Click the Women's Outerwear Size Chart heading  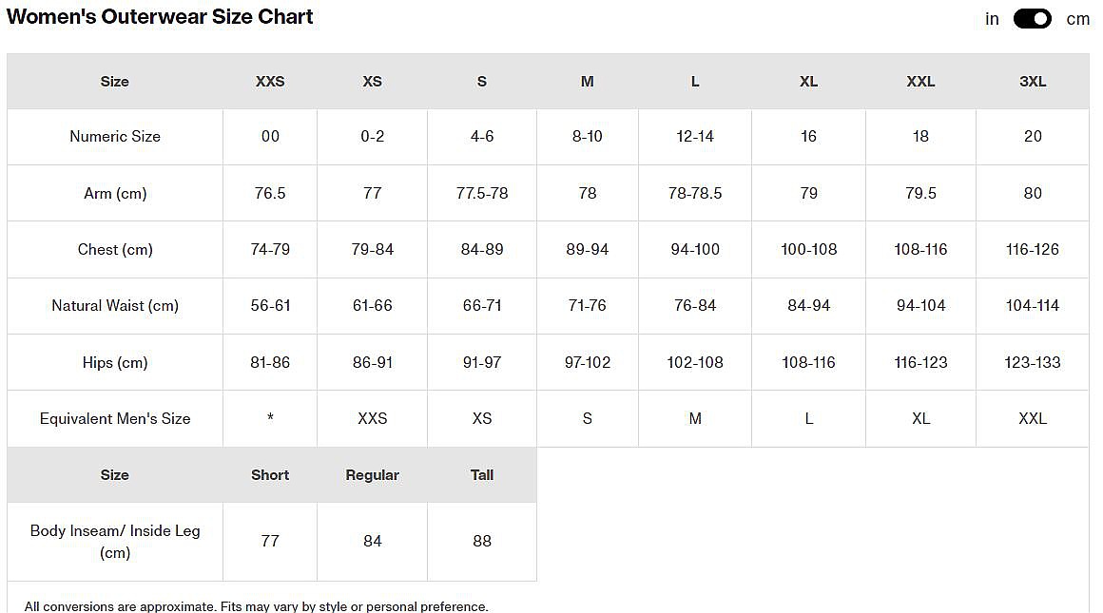point(160,17)
